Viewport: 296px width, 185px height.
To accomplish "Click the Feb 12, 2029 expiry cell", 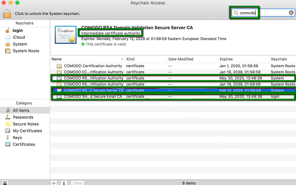I will [x=240, y=90].
